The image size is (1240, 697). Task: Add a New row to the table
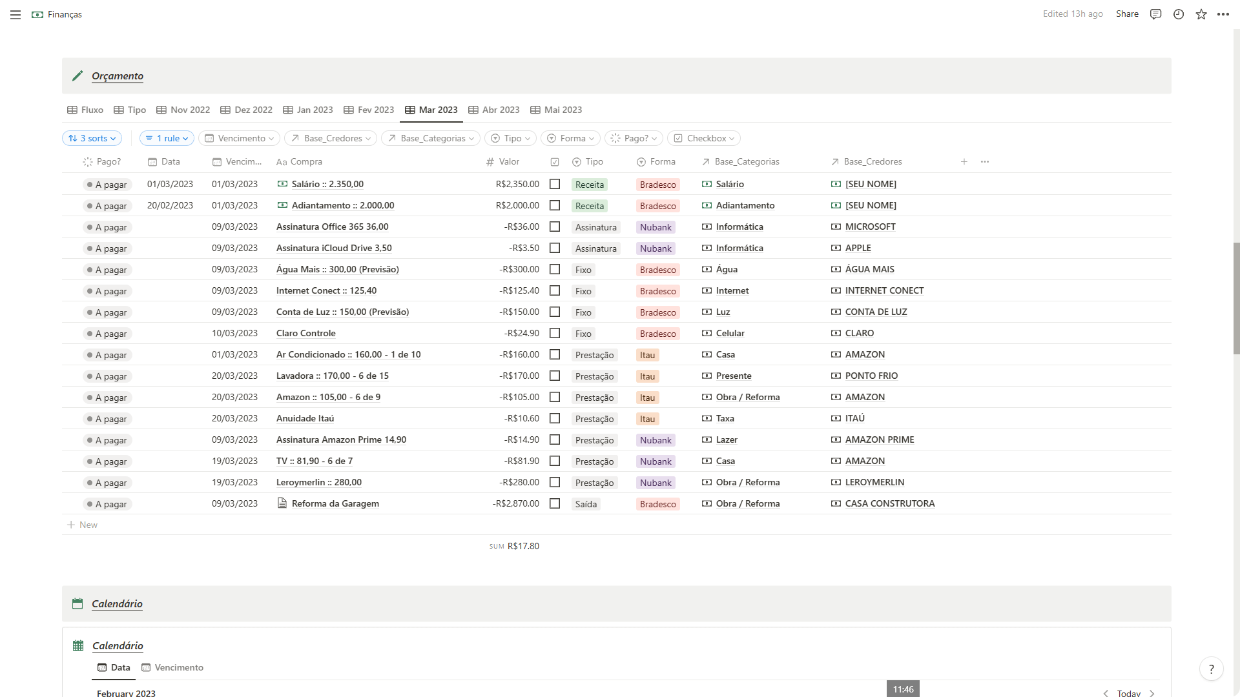83,525
